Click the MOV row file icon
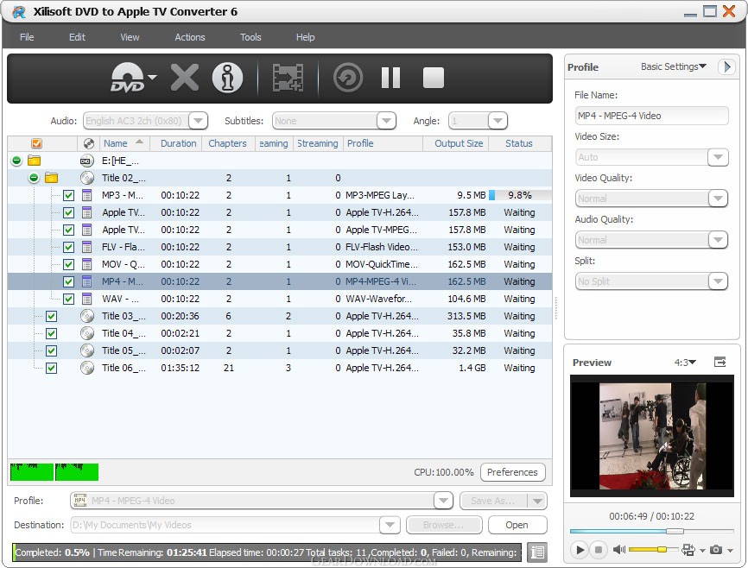 tap(87, 264)
